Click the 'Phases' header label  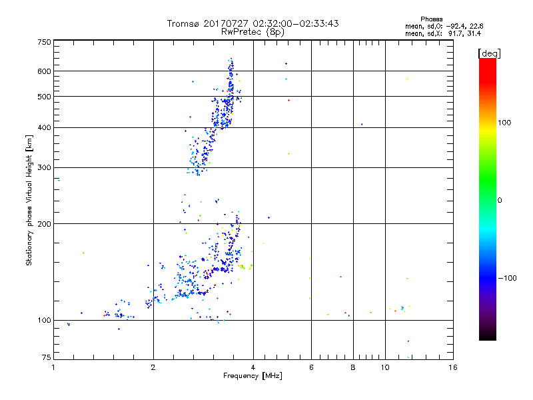(431, 19)
